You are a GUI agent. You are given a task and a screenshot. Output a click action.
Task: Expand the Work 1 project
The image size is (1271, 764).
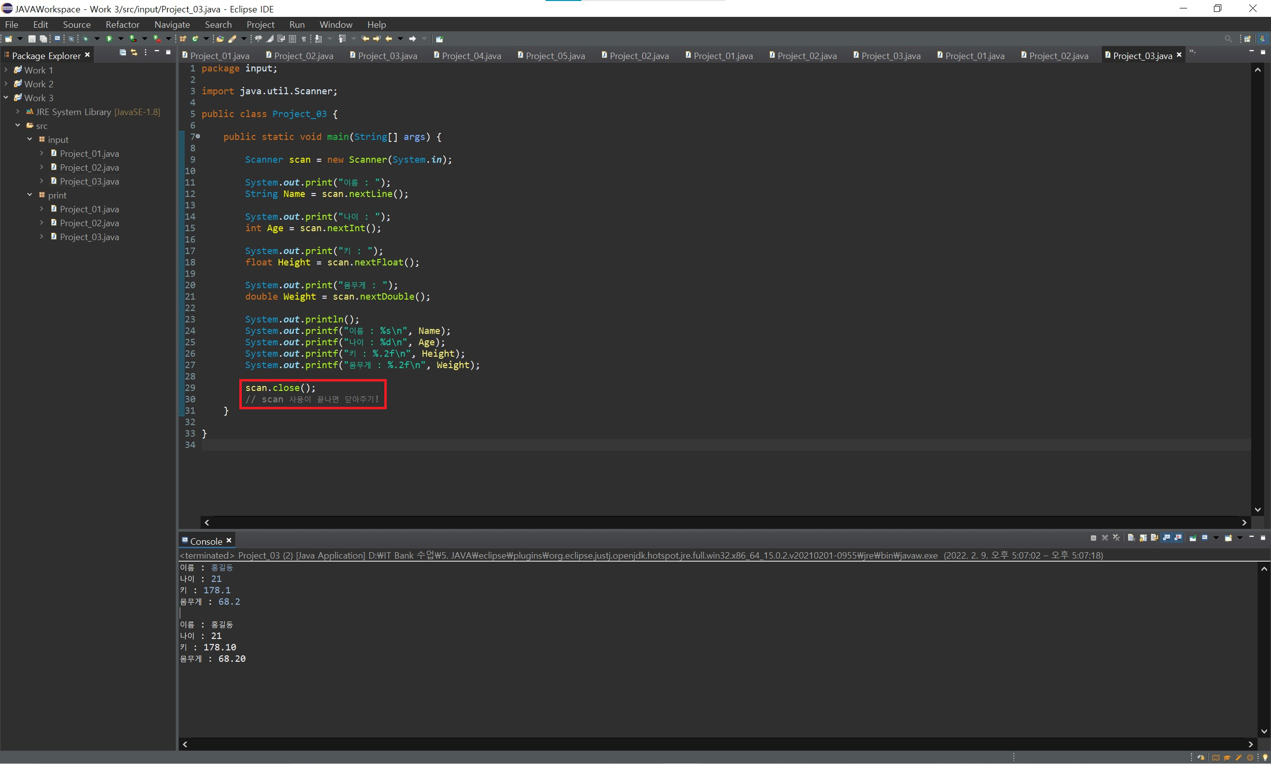coord(6,69)
